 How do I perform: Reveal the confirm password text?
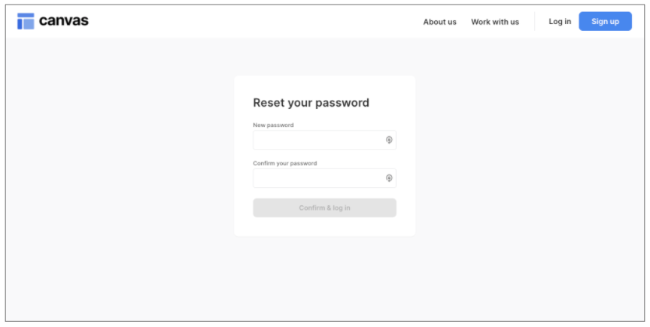pos(389,178)
